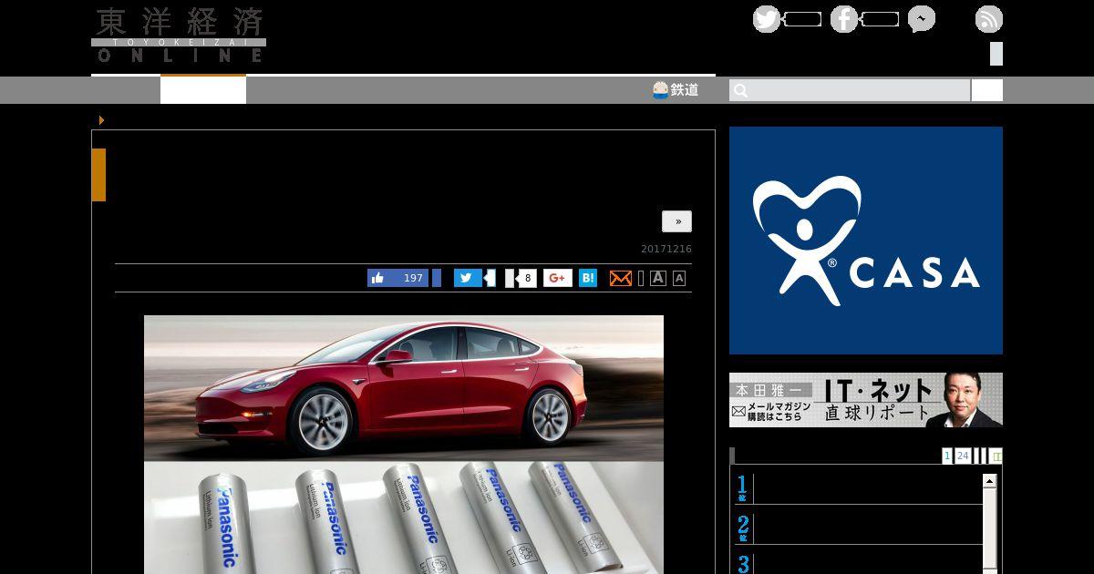Select the green-icon ranking tab
Viewport: 1094px width, 574px height.
coord(996,456)
